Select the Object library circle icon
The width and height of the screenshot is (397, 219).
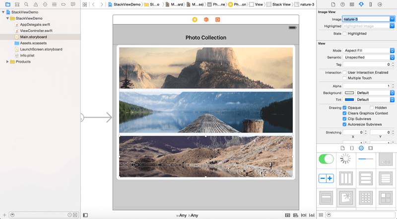(361, 148)
